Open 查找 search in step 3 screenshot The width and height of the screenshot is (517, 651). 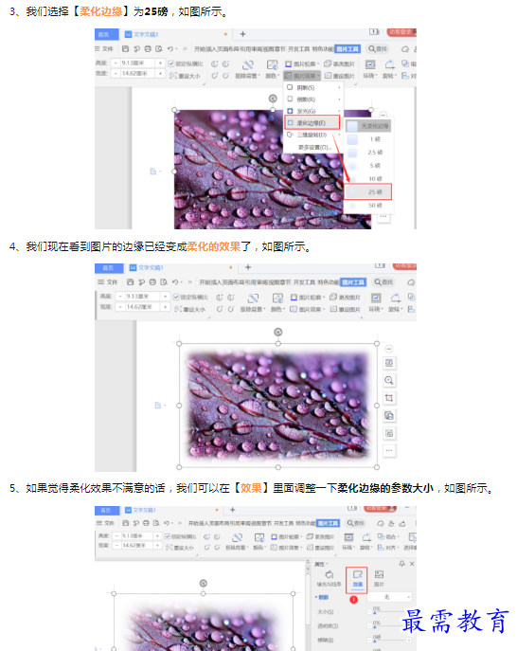[378, 49]
